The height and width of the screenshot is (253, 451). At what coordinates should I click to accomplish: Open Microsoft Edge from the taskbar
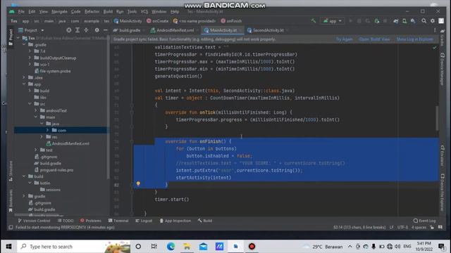coord(171,247)
